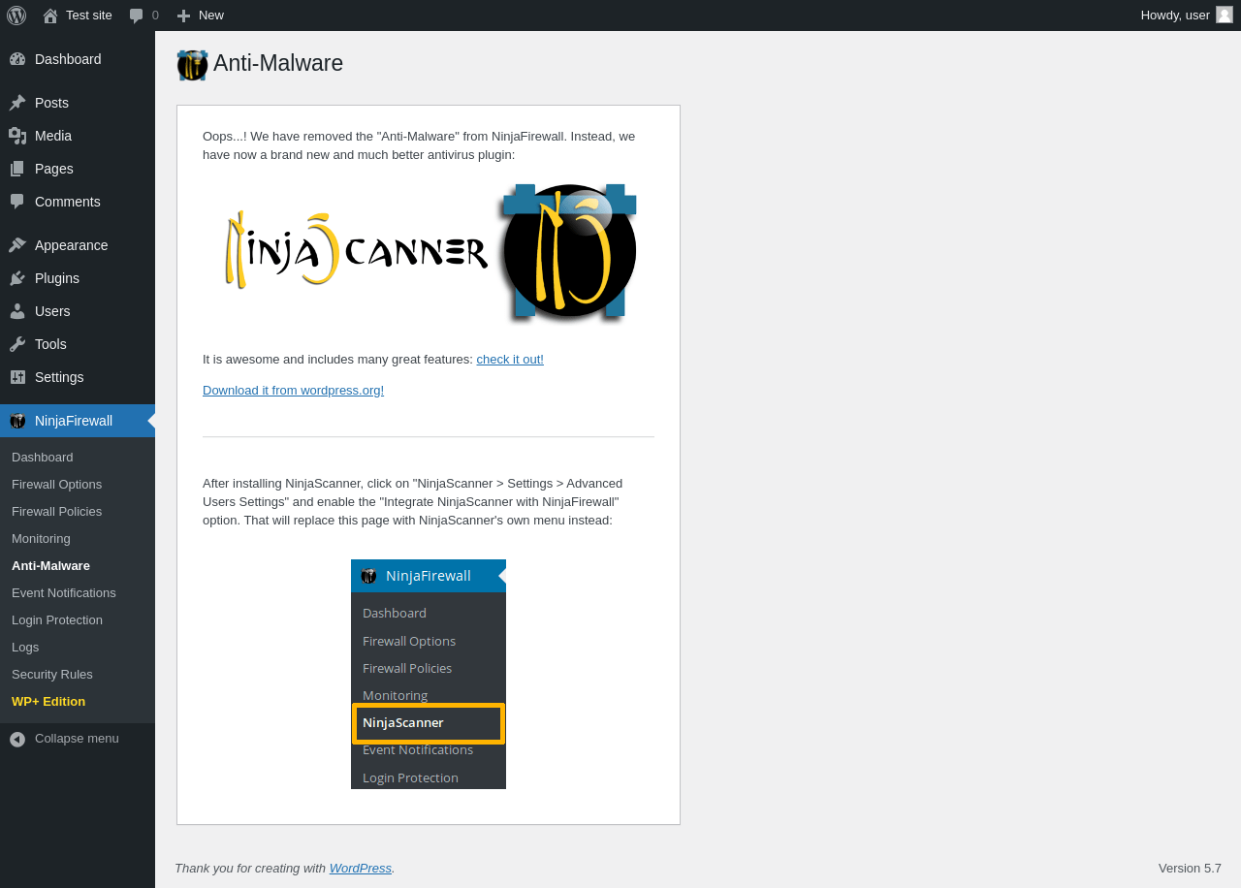This screenshot has width=1241, height=888.
Task: Open Firewall Options submenu
Action: point(56,484)
